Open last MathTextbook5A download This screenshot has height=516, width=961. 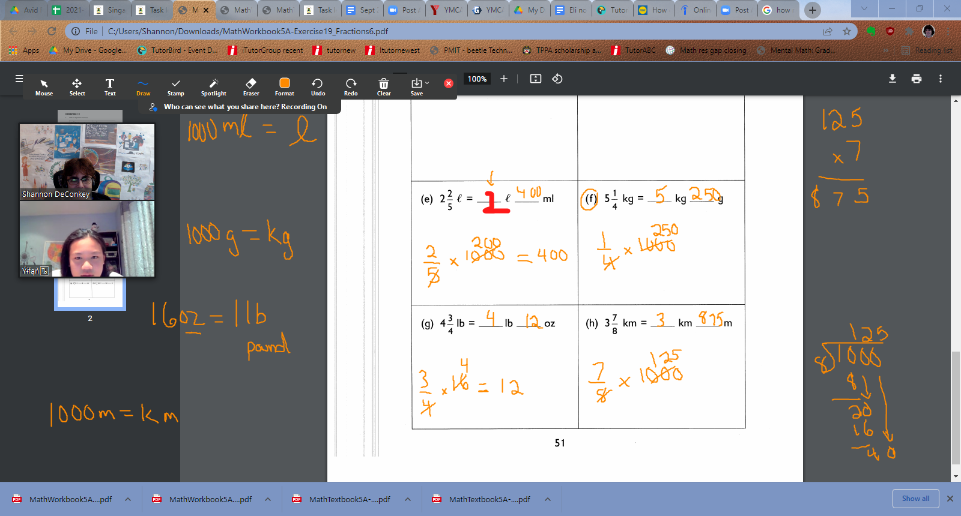(483, 499)
